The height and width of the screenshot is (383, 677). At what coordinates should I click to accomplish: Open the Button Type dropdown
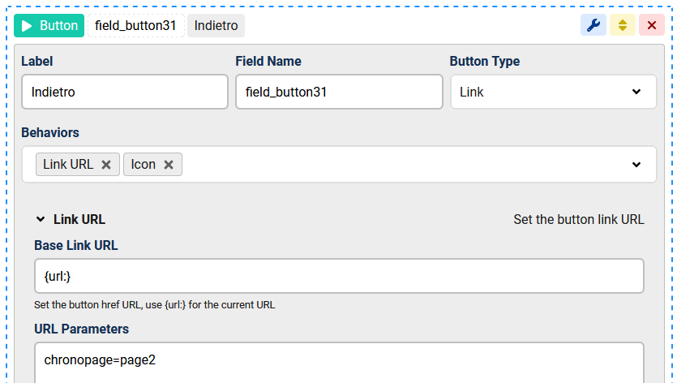pyautogui.click(x=553, y=92)
